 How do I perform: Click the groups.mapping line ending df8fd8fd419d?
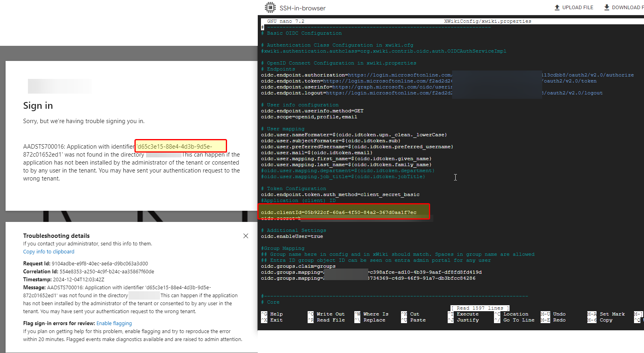coord(371,272)
